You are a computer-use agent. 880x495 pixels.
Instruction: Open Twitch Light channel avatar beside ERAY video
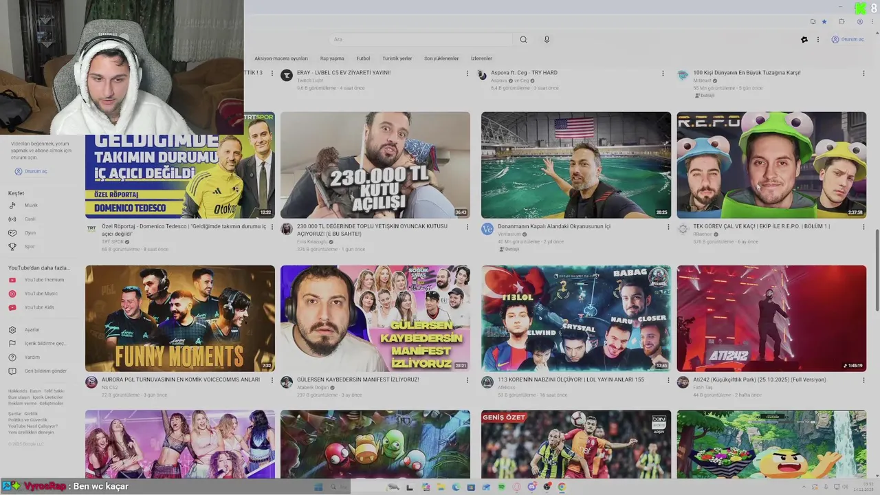tap(287, 75)
